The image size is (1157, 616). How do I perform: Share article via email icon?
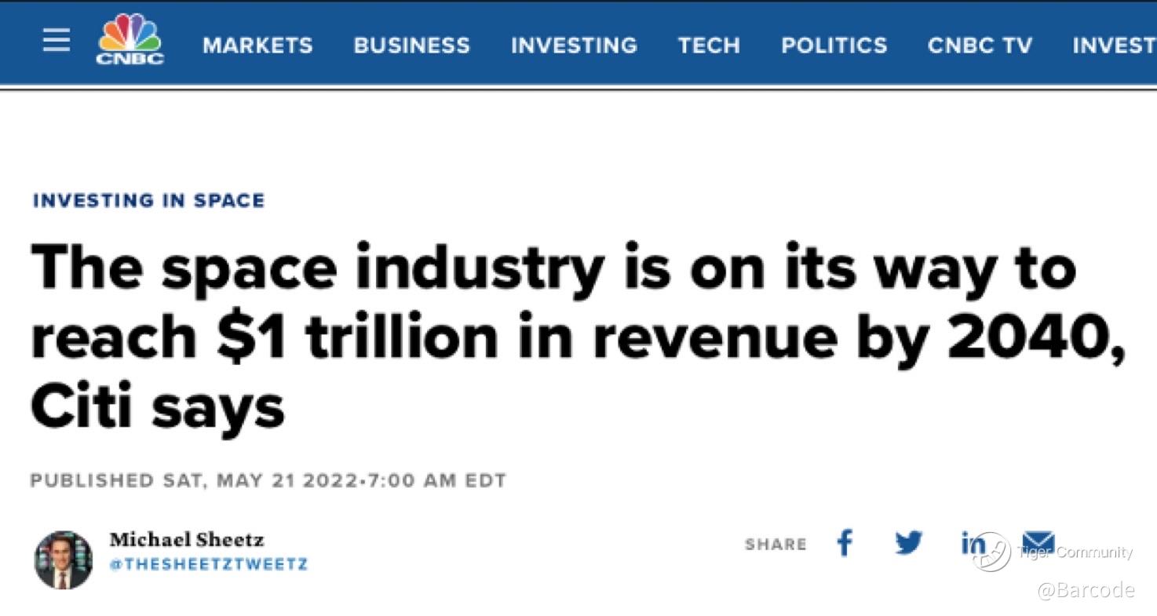pyautogui.click(x=1038, y=542)
